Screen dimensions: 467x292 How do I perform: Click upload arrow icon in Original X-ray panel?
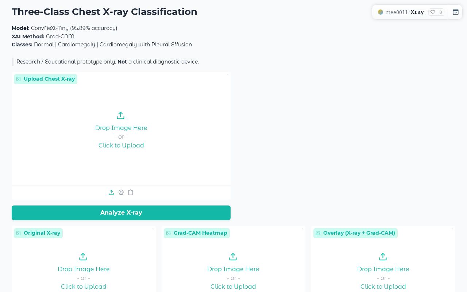83,257
